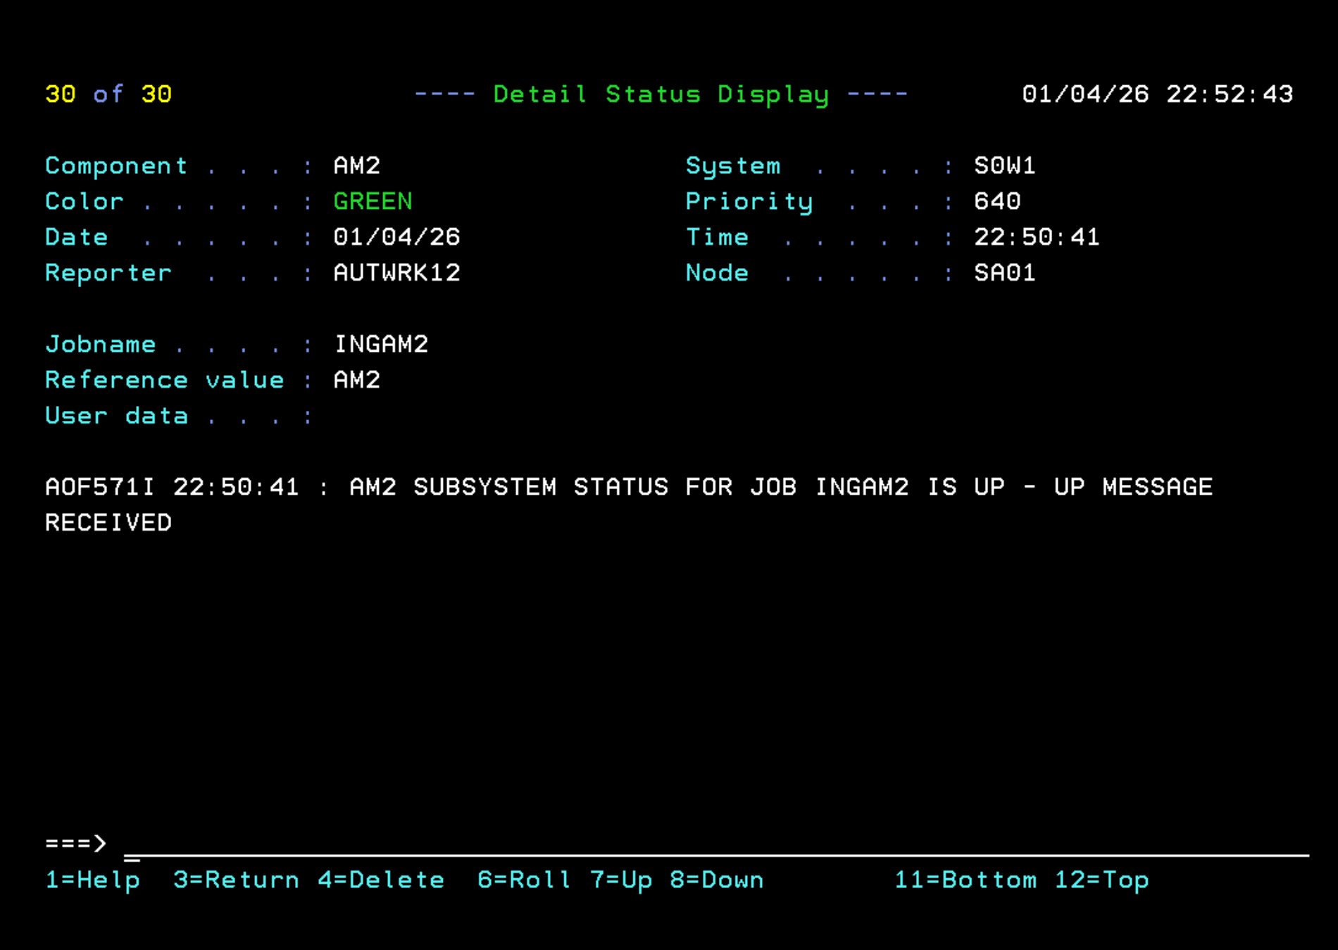
Task: Click the Jobname value INGAM2
Action: click(x=381, y=344)
